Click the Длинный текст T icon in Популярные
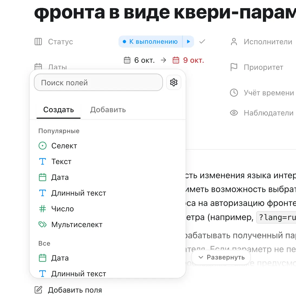The width and height of the screenshot is (296, 307). pyautogui.click(x=43, y=193)
